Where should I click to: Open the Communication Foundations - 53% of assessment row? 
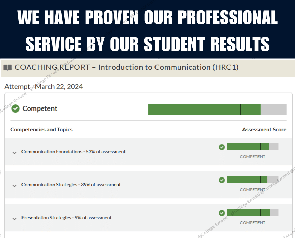point(148,152)
